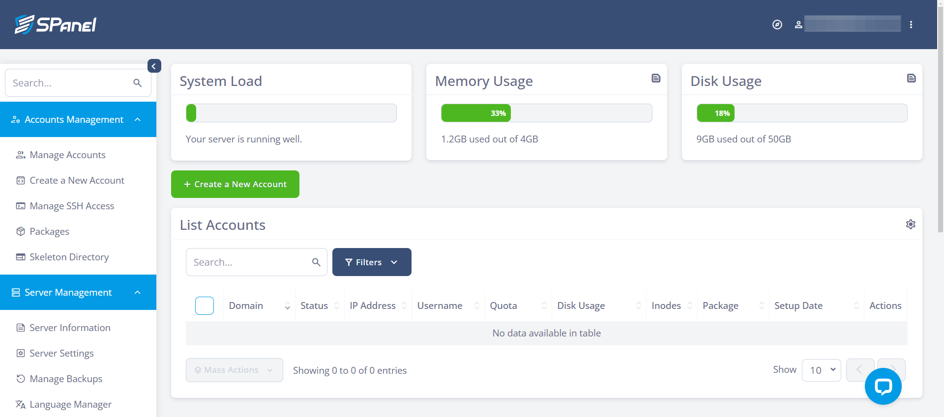Open the Show entries count dropdown
This screenshot has height=417, width=944.
[x=822, y=370]
